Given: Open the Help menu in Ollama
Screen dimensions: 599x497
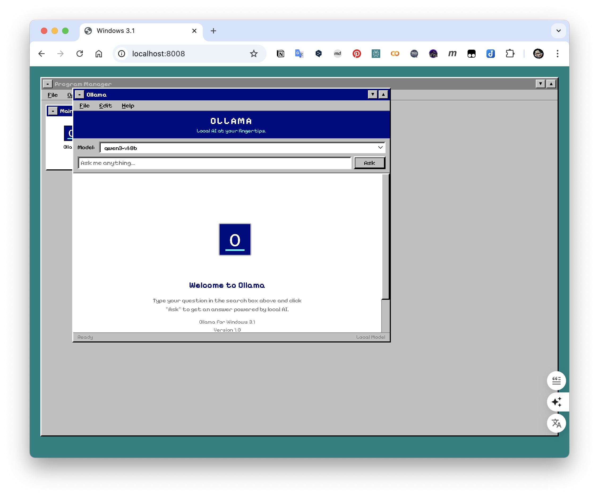Looking at the screenshot, I should pyautogui.click(x=127, y=105).
